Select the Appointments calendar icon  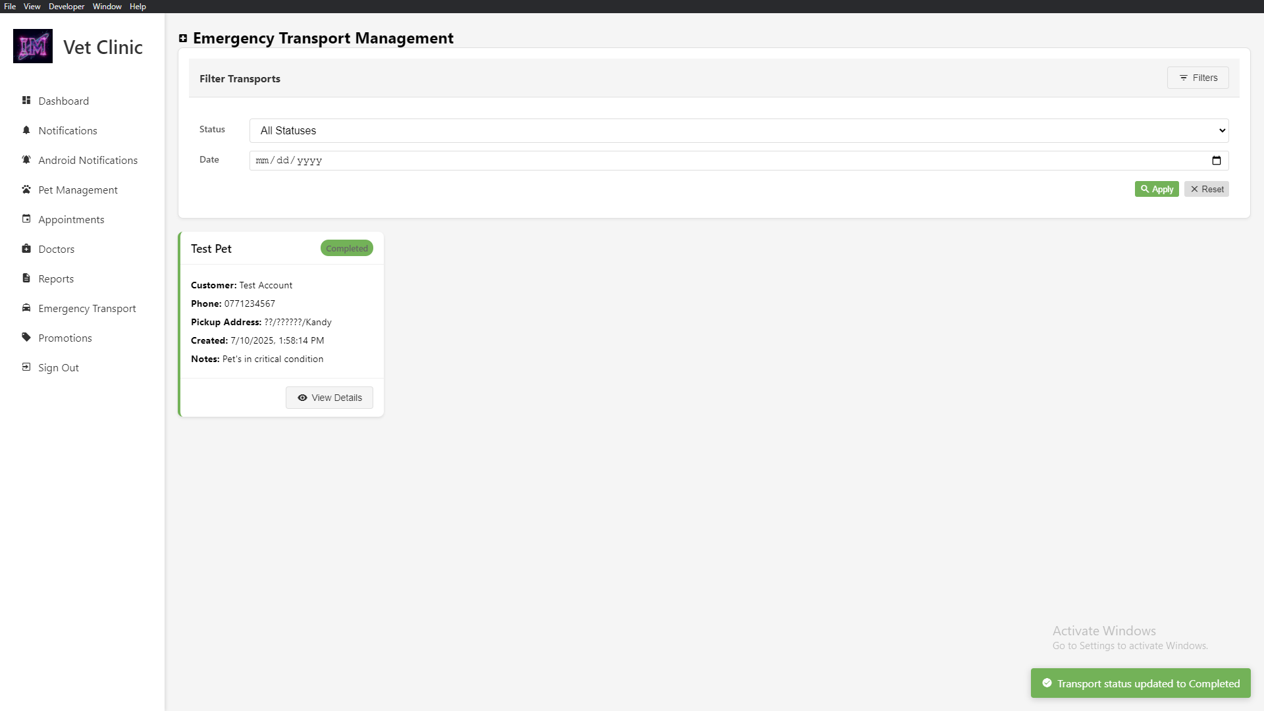pyautogui.click(x=26, y=219)
